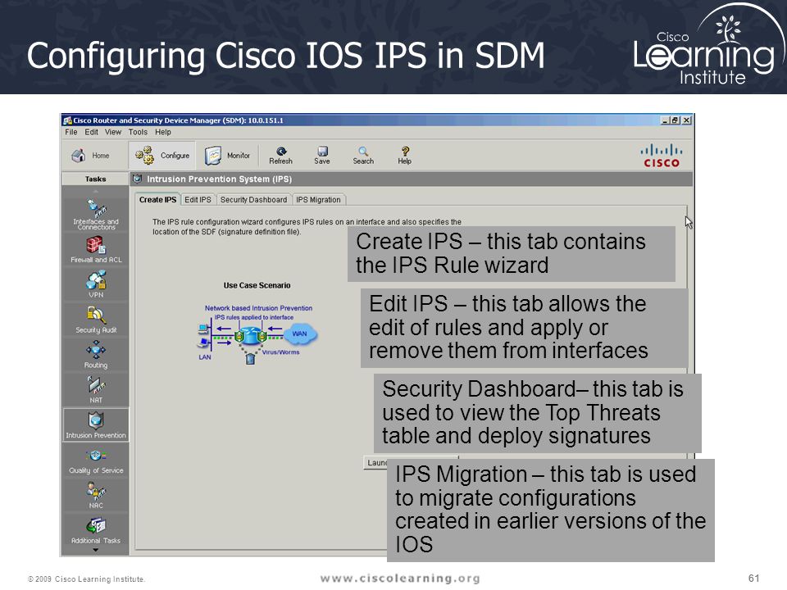Switch to the Security Dashboard tab
The width and height of the screenshot is (787, 590).
click(253, 200)
